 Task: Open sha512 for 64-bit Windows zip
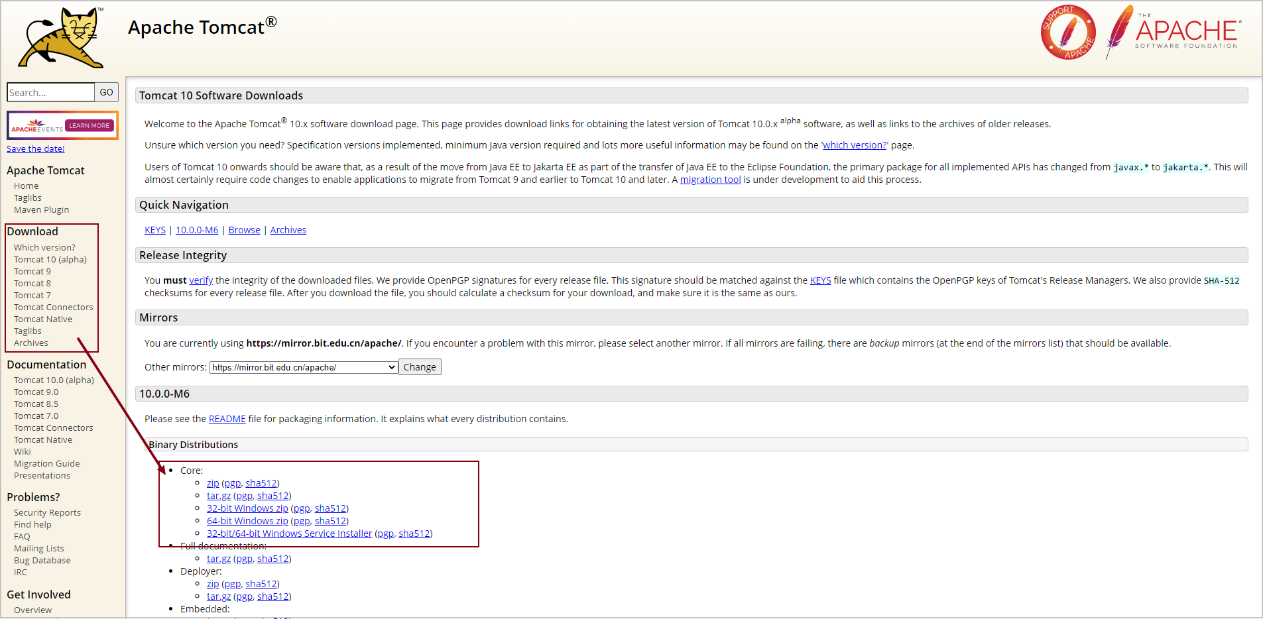[x=331, y=521]
